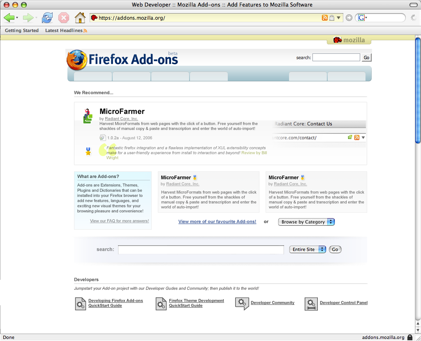Viewport: 421px width, 341px height.
Task: Open the Entire Site search scope dropdown
Action: click(308, 249)
